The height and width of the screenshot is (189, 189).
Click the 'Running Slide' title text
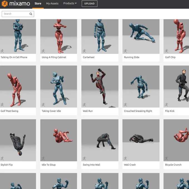[132, 57]
